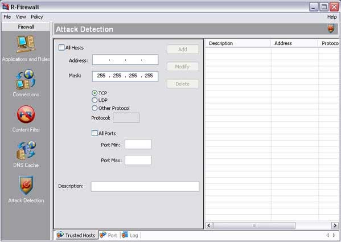Click the Protocol column header
This screenshot has height=242, width=341.
pyautogui.click(x=328, y=43)
